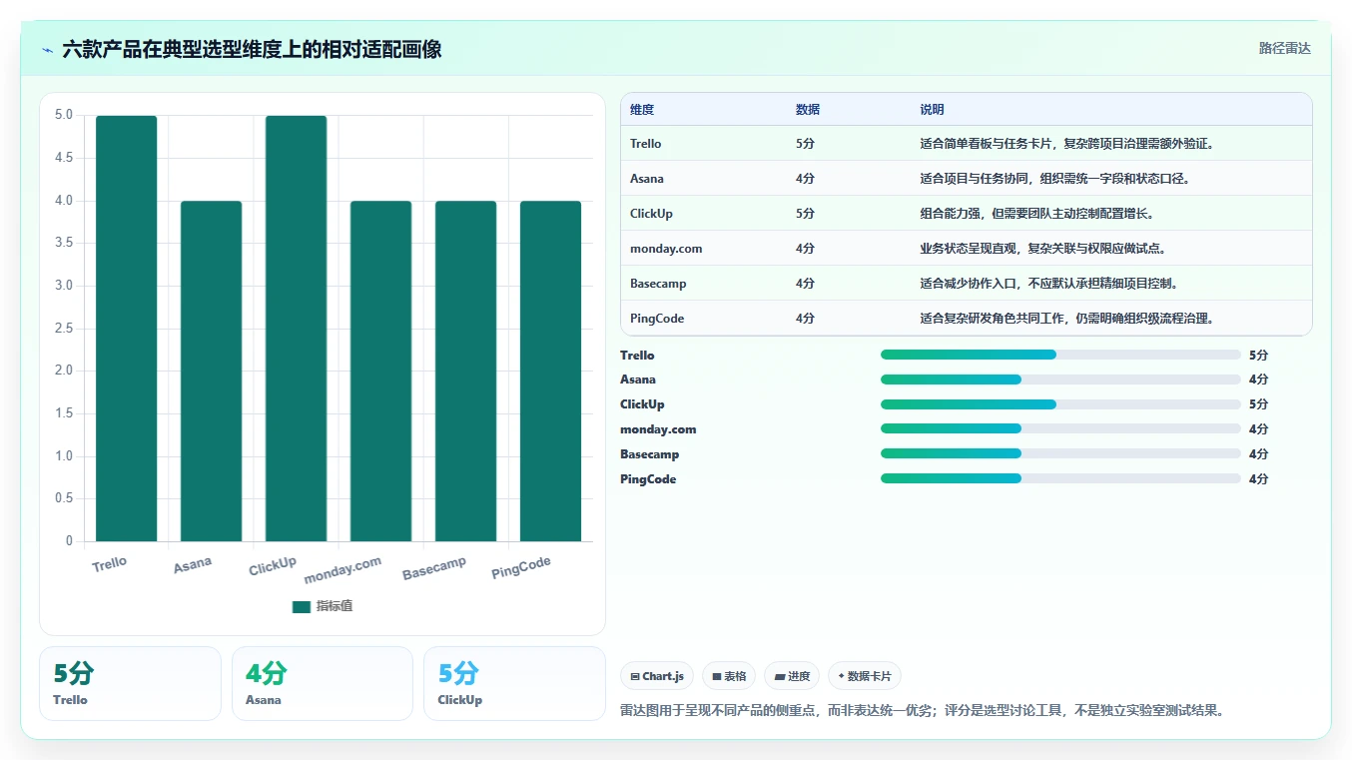
Task: Click the 路径雷达 label in the header
Action: coord(1284,48)
